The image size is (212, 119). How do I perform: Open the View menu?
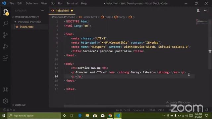pos(44,3)
